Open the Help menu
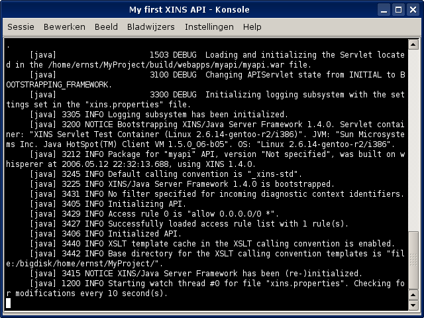Screen dimensions: 424x318 (x=252, y=27)
